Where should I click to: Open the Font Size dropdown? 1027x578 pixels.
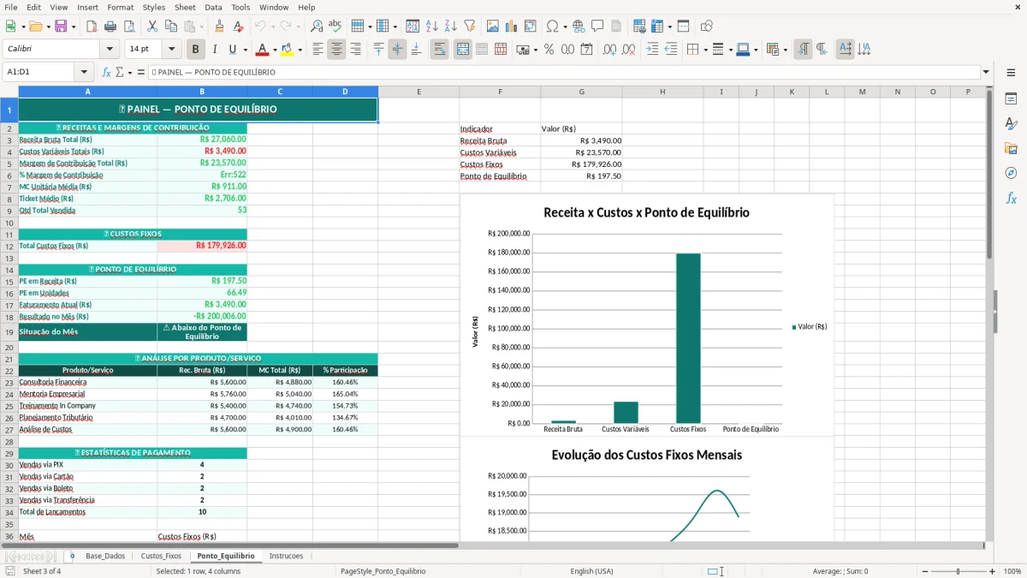pyautogui.click(x=171, y=49)
